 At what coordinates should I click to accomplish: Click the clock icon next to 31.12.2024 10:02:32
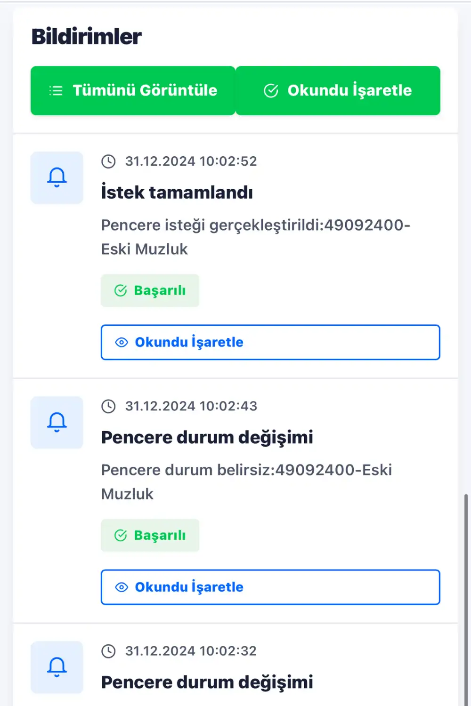[x=109, y=650]
